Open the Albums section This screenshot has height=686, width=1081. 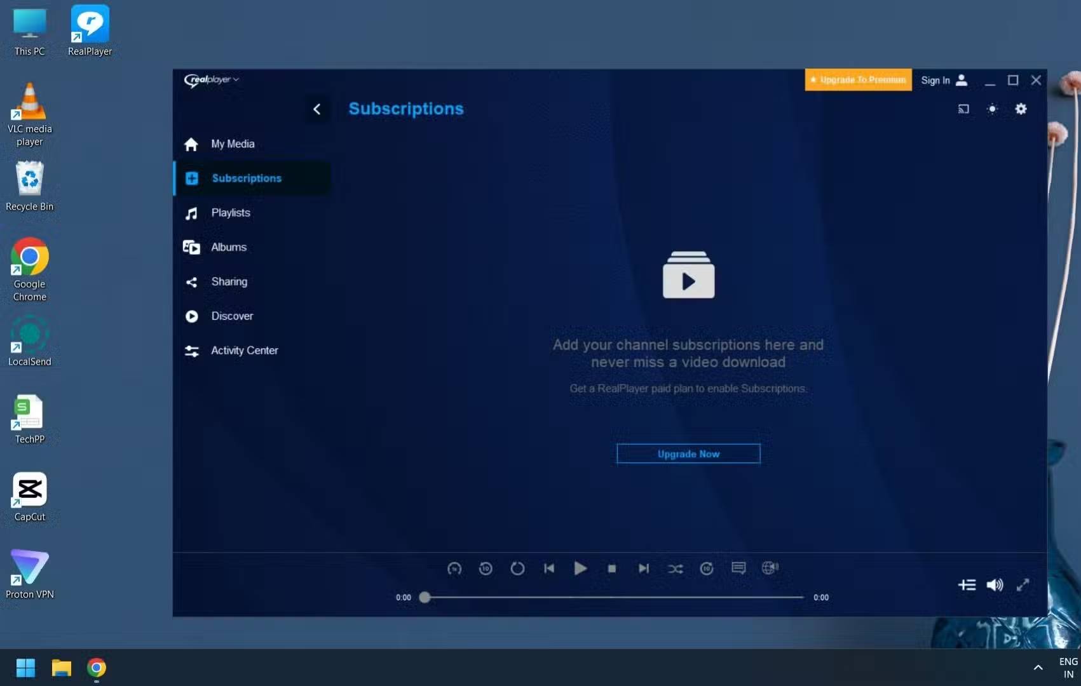[252, 247]
